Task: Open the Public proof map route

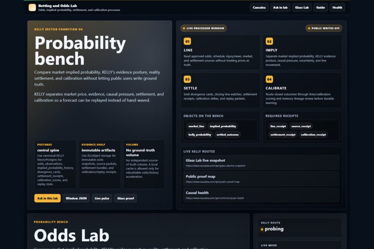Action: (x=261, y=179)
